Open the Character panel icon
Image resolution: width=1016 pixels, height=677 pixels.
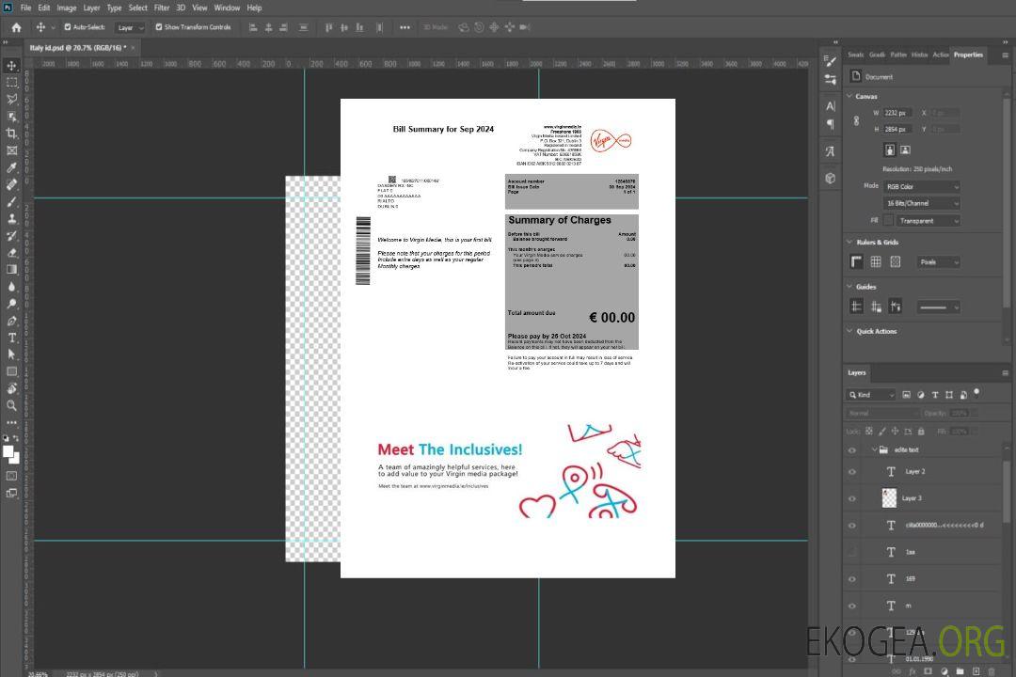pyautogui.click(x=830, y=105)
